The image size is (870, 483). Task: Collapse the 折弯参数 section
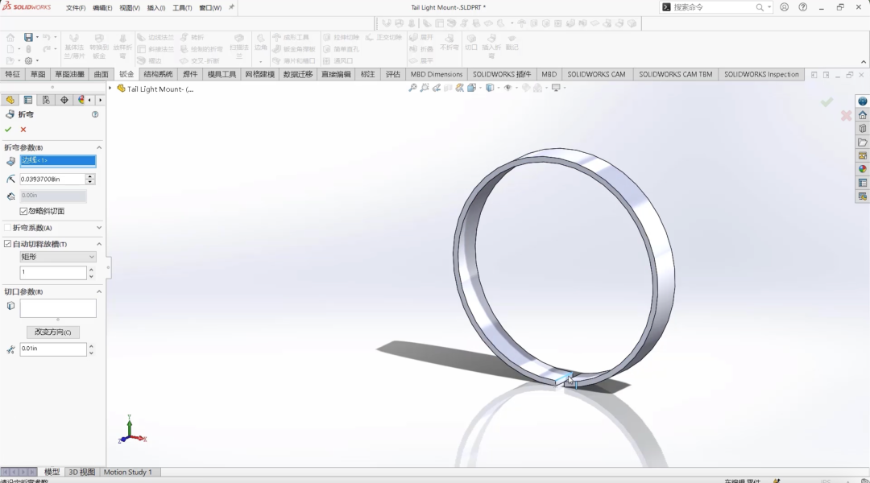coord(98,147)
